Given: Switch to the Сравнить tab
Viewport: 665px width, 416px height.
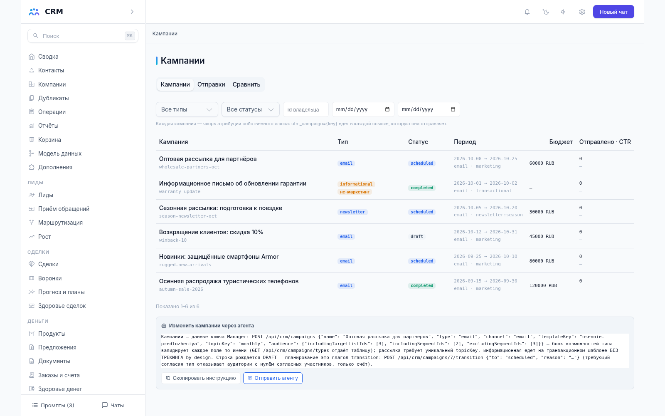Looking at the screenshot, I should [246, 84].
